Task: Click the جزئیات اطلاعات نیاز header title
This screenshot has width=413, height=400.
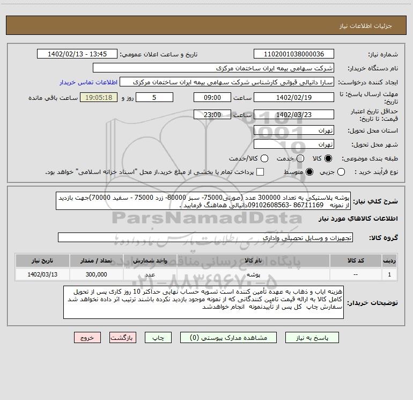Action: click(x=366, y=26)
